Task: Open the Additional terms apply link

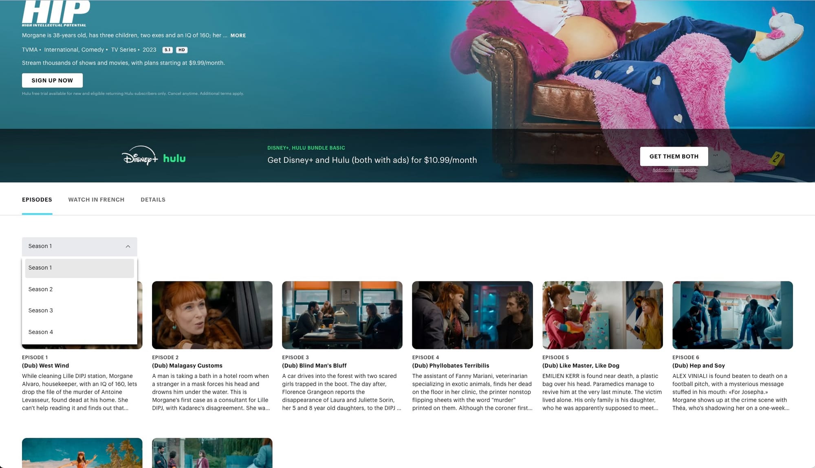Action: [674, 170]
